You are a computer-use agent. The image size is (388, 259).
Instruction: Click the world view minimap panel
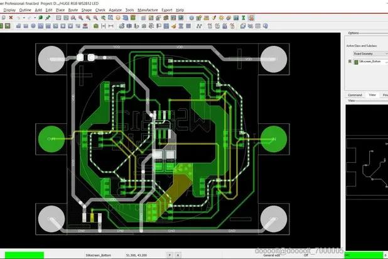tap(367, 177)
